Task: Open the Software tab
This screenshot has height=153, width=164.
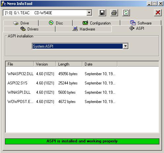Action: click(141, 23)
